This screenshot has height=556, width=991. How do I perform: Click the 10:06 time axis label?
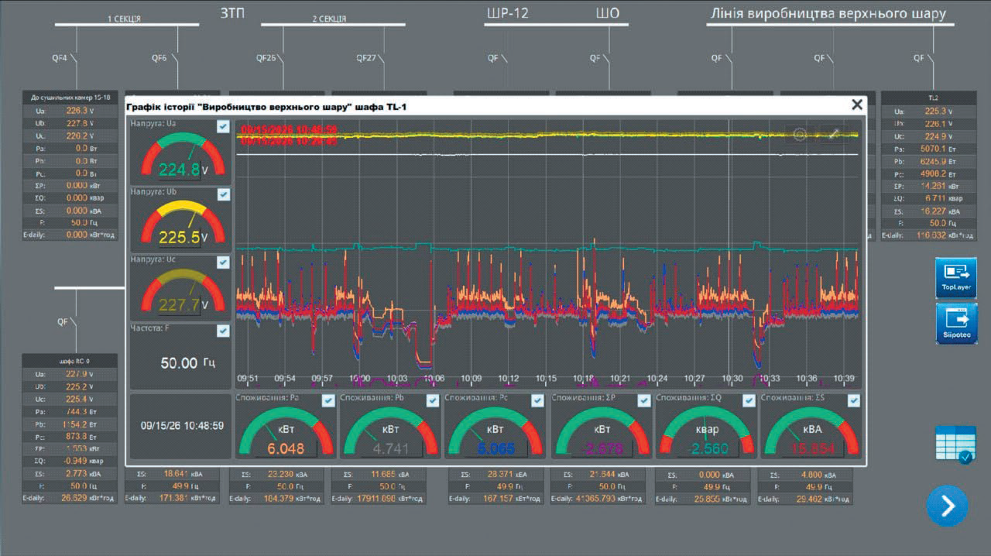(x=434, y=379)
